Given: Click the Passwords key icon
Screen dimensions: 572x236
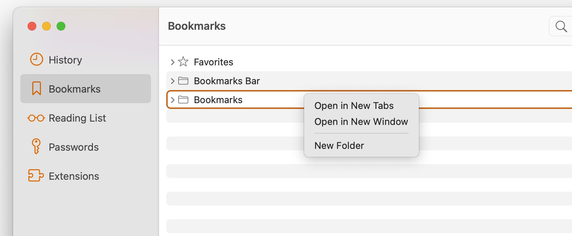Looking at the screenshot, I should pos(36,146).
